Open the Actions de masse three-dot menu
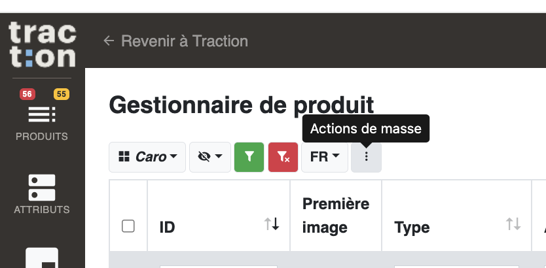This screenshot has height=268, width=546. pos(366,157)
